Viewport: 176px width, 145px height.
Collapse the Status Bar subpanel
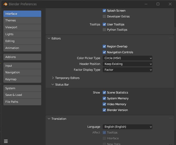(x=53, y=85)
